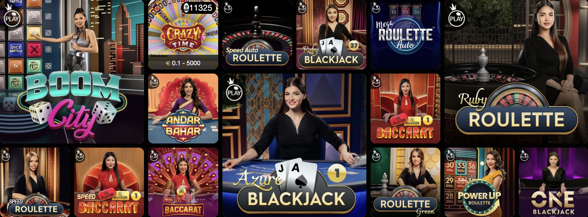Open Ruby Blackjack table
The width and height of the screenshot is (588, 217).
coord(331,34)
